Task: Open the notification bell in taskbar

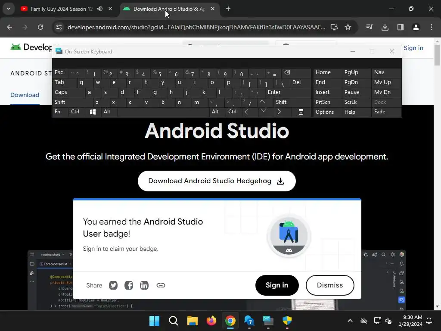Action: 429,321
